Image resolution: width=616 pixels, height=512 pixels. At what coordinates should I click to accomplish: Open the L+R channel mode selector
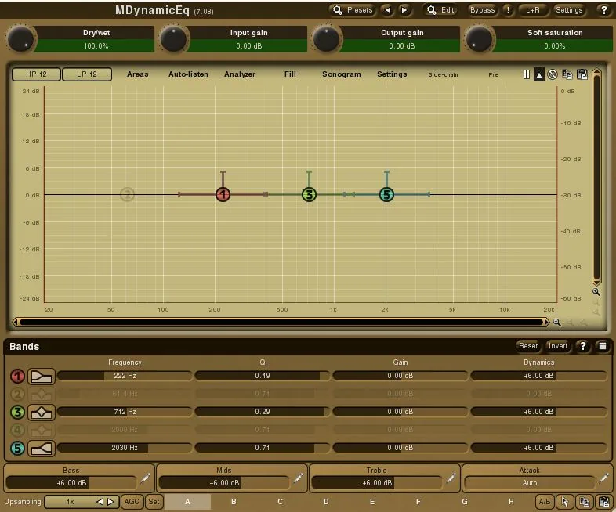532,10
